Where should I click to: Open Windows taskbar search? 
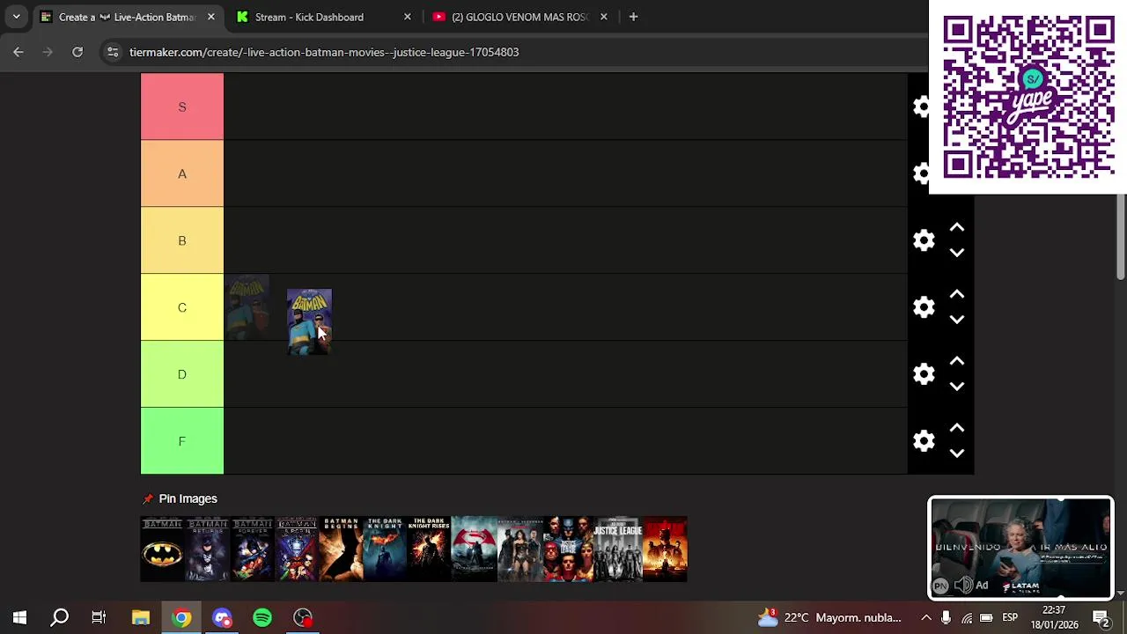click(x=59, y=617)
